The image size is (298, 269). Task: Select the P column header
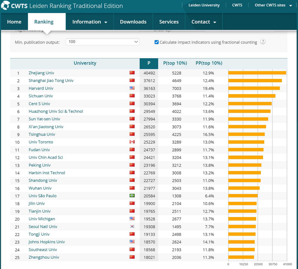pos(149,63)
